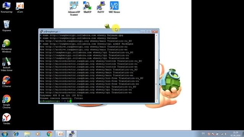Launch the VNC Viewer desktop shortcut
244x137 pixels.
coord(114,7)
